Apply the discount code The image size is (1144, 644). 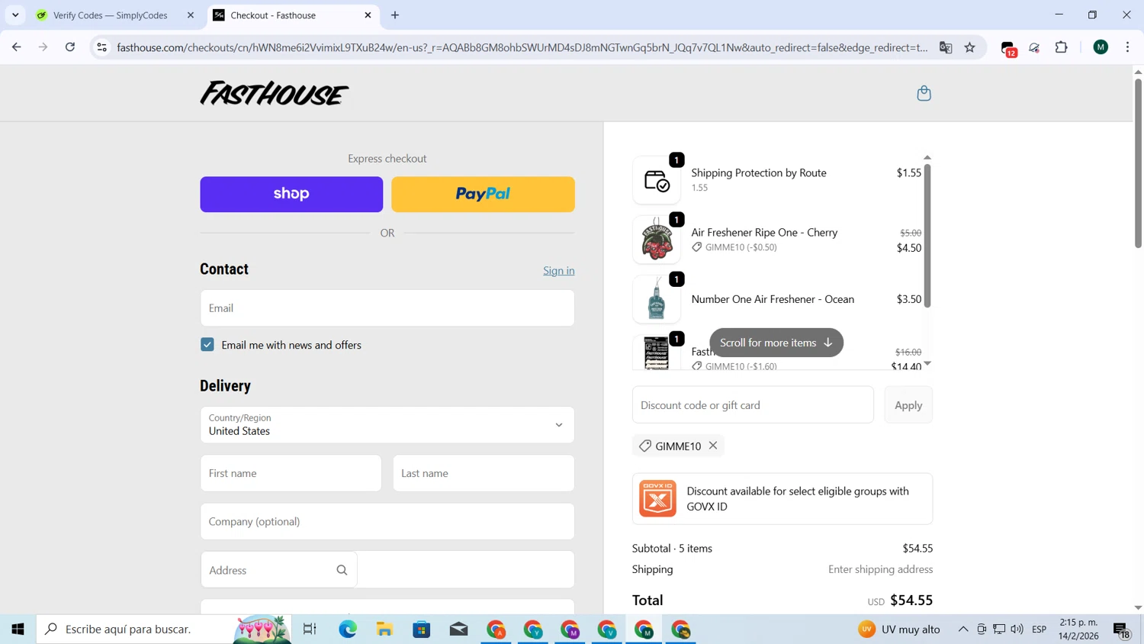tap(908, 405)
